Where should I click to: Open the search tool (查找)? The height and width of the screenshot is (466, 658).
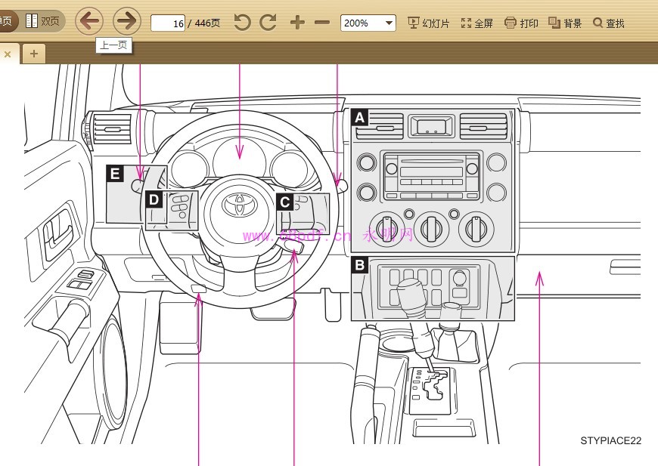click(609, 23)
